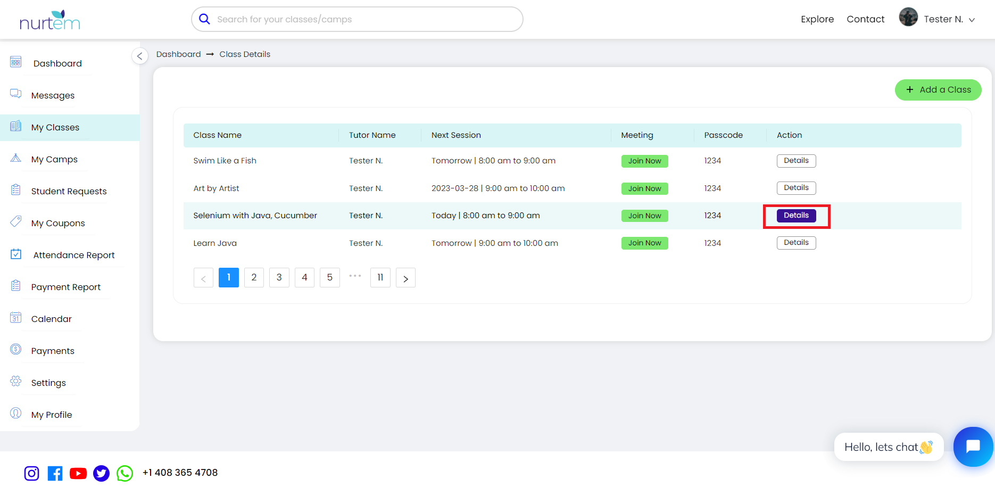Click the Instagram icon in footer
Viewport: 995px width, 495px height.
point(31,473)
